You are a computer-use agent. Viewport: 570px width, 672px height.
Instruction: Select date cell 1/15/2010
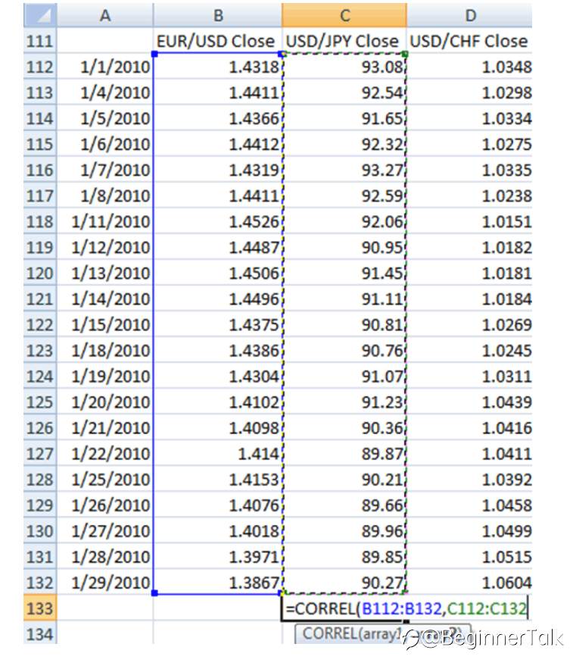click(x=105, y=324)
